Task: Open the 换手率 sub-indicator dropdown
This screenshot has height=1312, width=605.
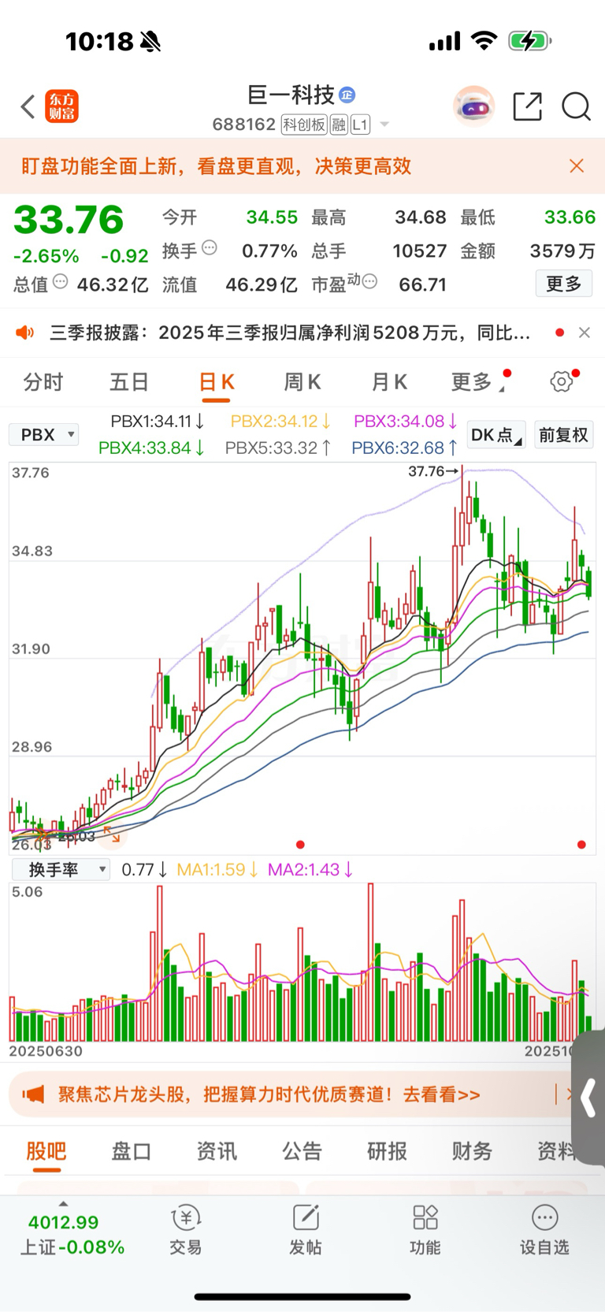Action: pyautogui.click(x=61, y=870)
